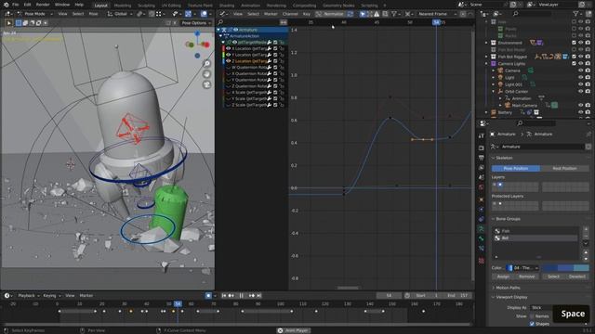Click the End frame field showing 157
The image size is (595, 334).
[x=457, y=295]
